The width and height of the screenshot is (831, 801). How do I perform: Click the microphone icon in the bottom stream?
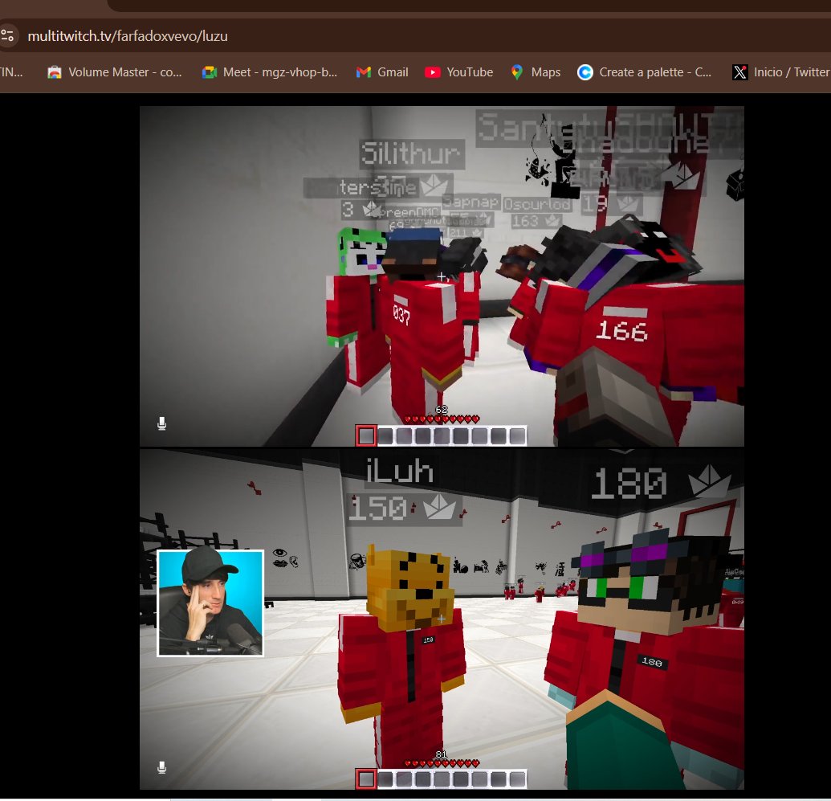pos(161,767)
